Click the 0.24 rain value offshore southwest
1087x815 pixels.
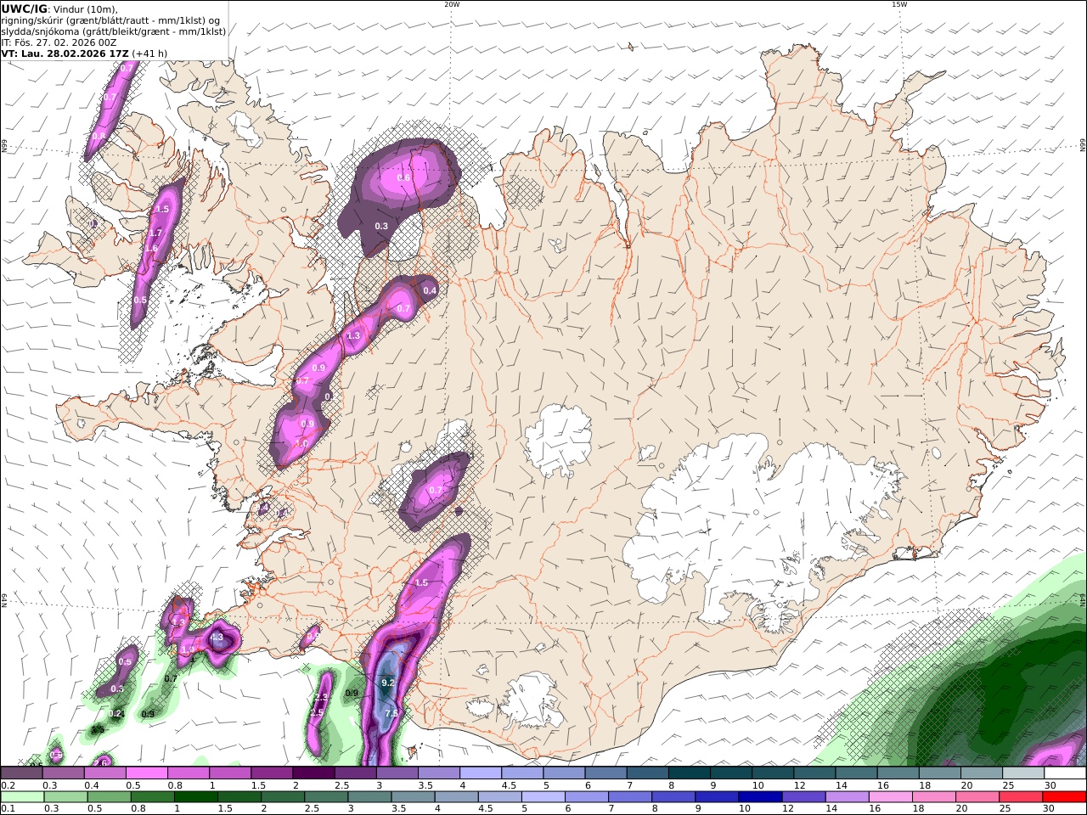click(x=117, y=714)
